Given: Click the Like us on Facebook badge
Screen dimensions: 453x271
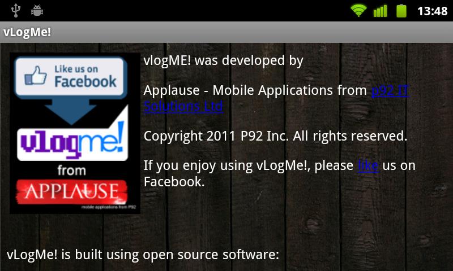Looking at the screenshot, I should 71,76.
